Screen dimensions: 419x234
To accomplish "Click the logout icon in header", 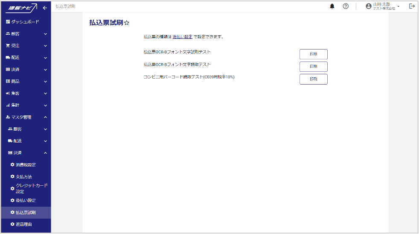I will pos(412,6).
